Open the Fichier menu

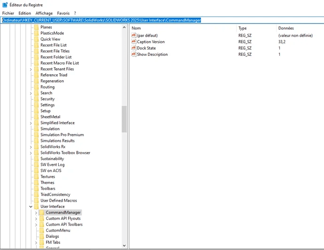8,13
